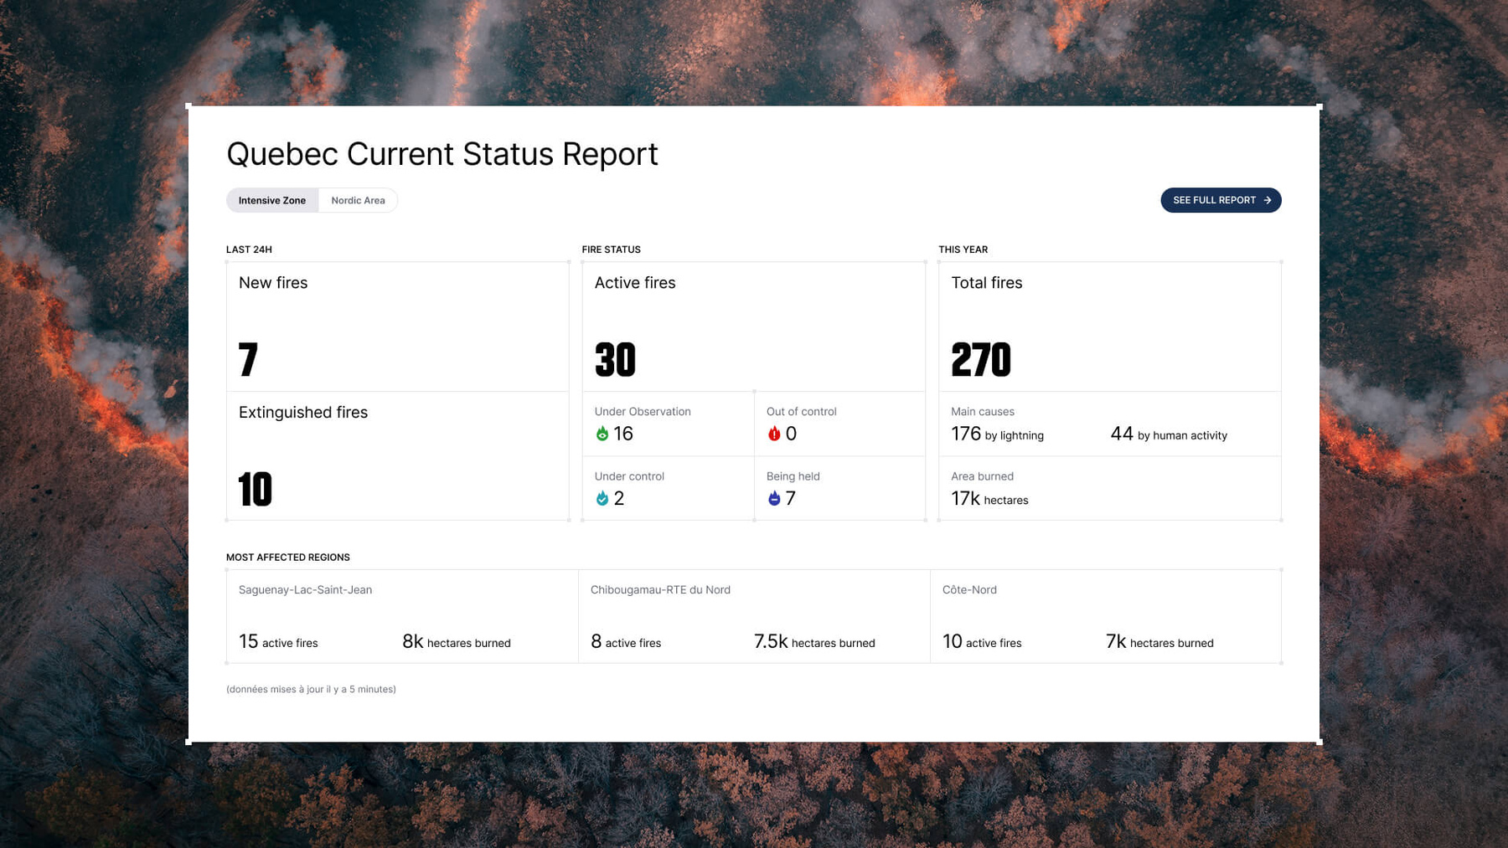Select the Intensive Zone tab

pos(272,200)
